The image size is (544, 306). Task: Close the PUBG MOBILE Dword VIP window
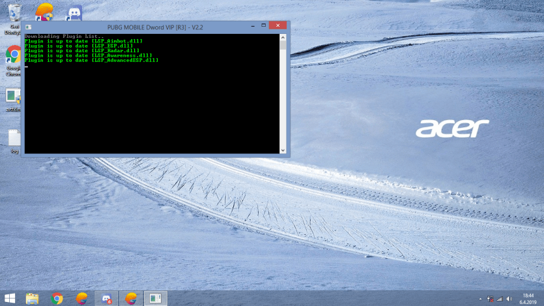pyautogui.click(x=278, y=25)
